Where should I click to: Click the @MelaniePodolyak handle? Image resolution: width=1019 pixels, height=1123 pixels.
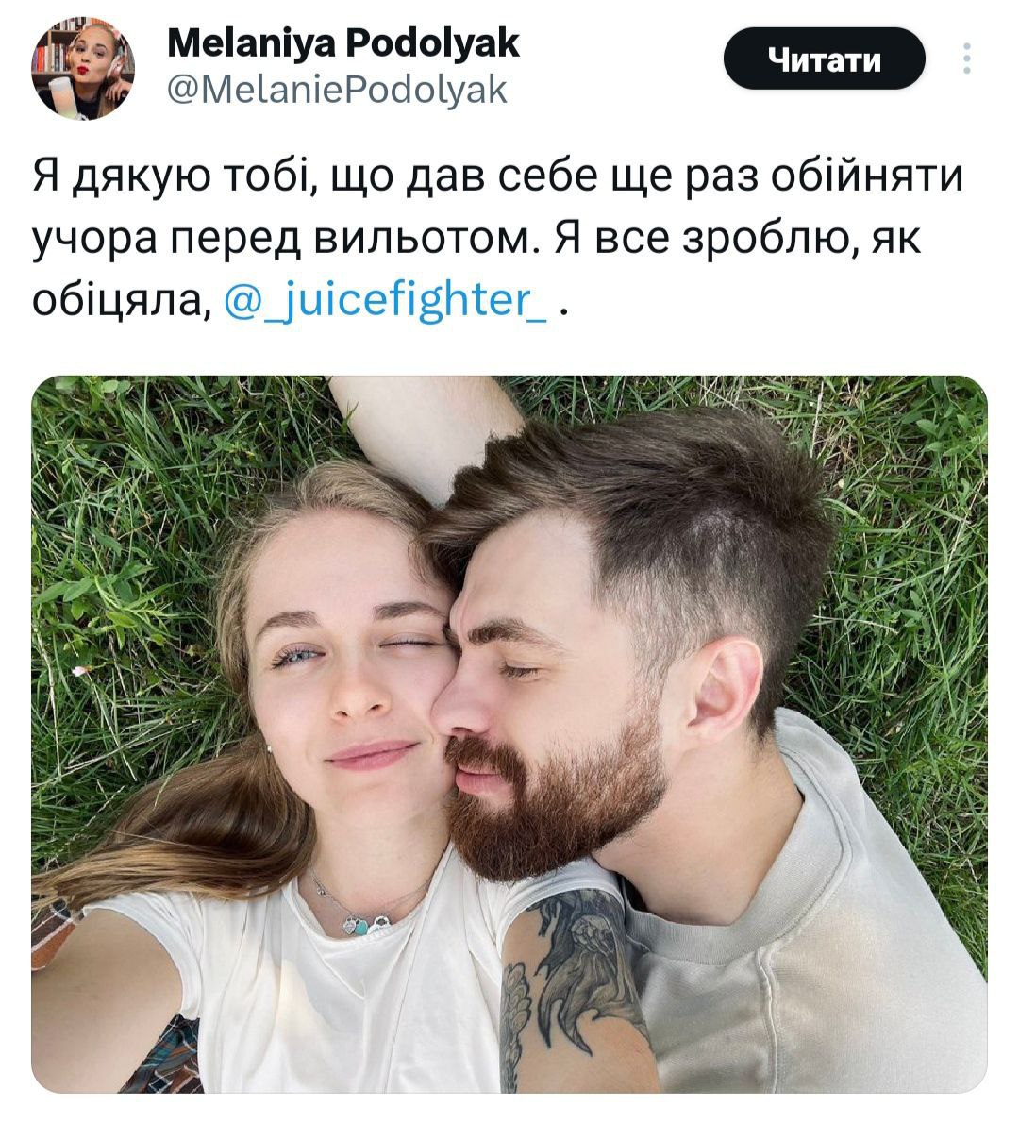(x=337, y=91)
